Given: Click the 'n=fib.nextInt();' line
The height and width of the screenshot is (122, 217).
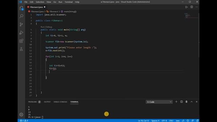Looking at the screenshot, I should coord(55,50).
